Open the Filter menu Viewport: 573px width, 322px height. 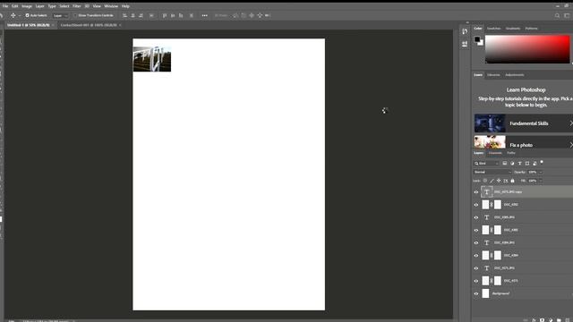pos(76,6)
